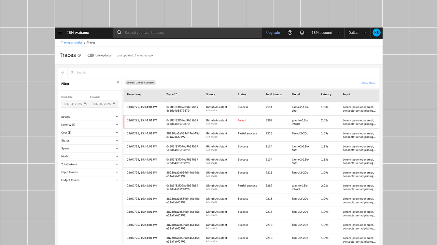The image size is (437, 245).
Task: Open the Dallas region dropdown
Action: 357,33
